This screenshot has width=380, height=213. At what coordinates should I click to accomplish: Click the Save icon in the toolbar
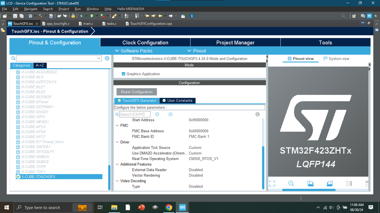click(15, 16)
